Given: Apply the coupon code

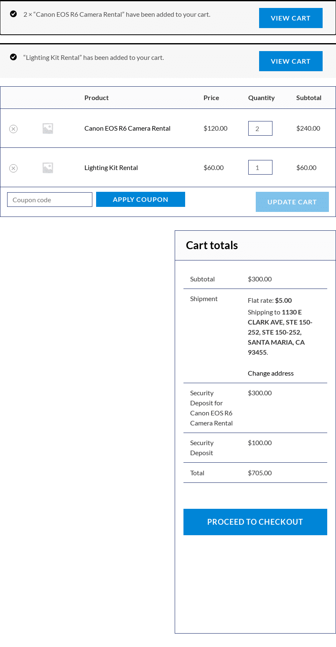Looking at the screenshot, I should (140, 199).
